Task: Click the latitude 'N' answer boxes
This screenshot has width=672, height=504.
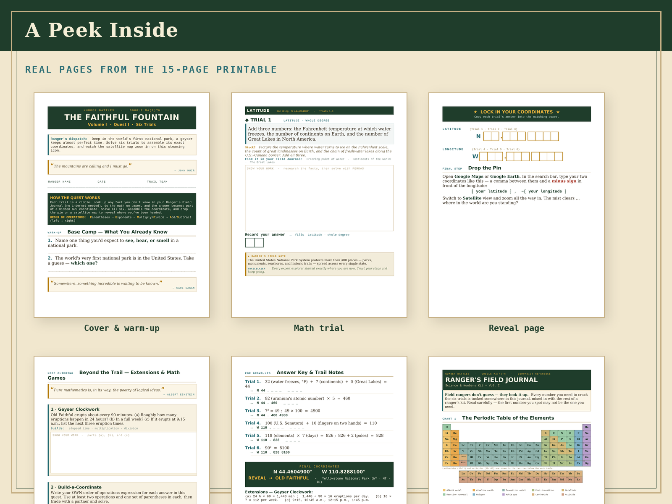Action: pyautogui.click(x=521, y=136)
